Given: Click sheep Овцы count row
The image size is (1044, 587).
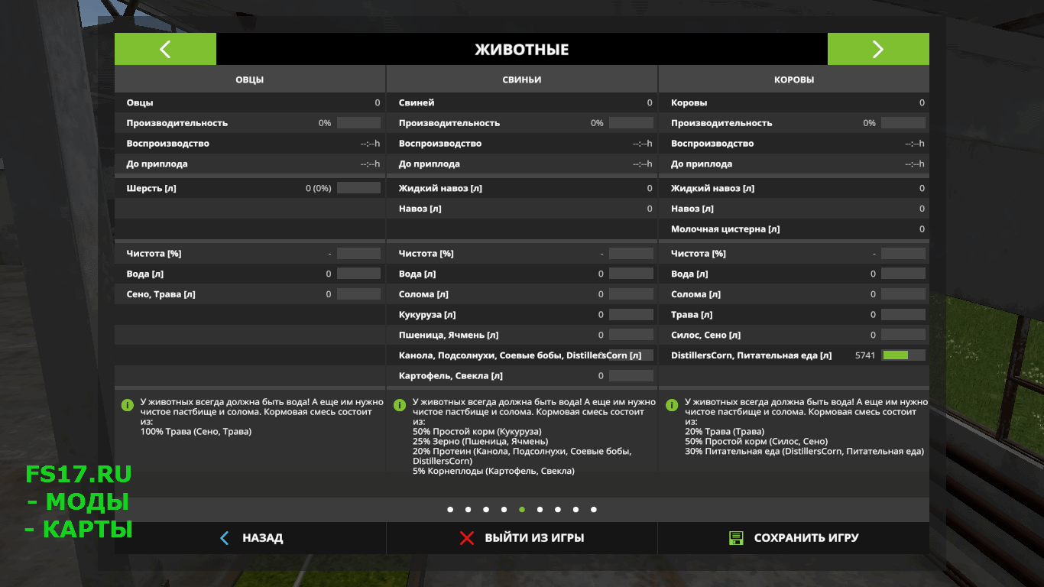Looking at the screenshot, I should pyautogui.click(x=250, y=102).
